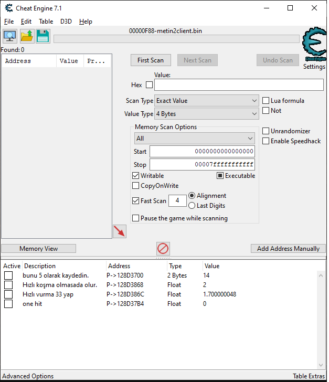The width and height of the screenshot is (329, 382).
Task: Open the Scan Type dropdown
Action: (206, 101)
